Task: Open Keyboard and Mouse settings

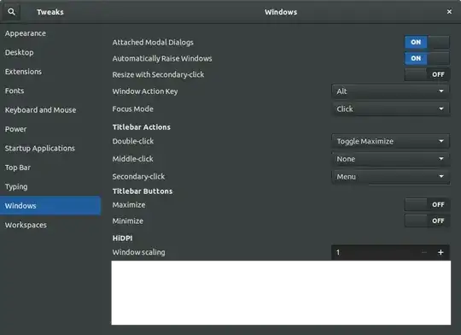Action: tap(50, 109)
